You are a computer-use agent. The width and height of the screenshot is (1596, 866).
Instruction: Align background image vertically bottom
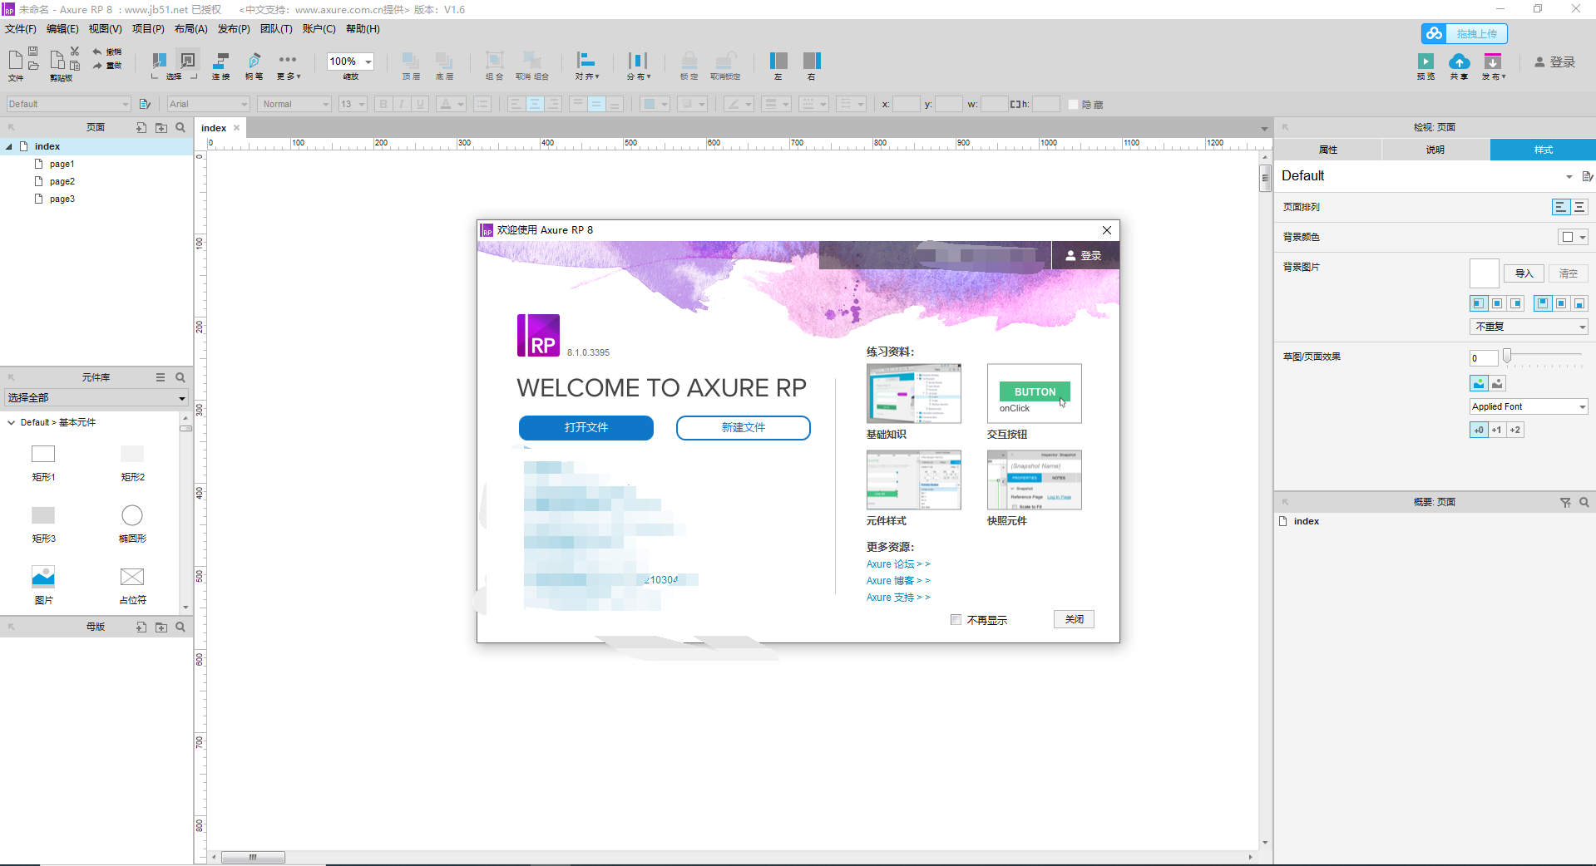[1579, 303]
